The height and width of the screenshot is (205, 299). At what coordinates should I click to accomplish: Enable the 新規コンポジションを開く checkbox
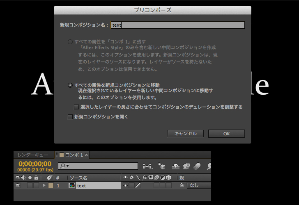coord(70,117)
